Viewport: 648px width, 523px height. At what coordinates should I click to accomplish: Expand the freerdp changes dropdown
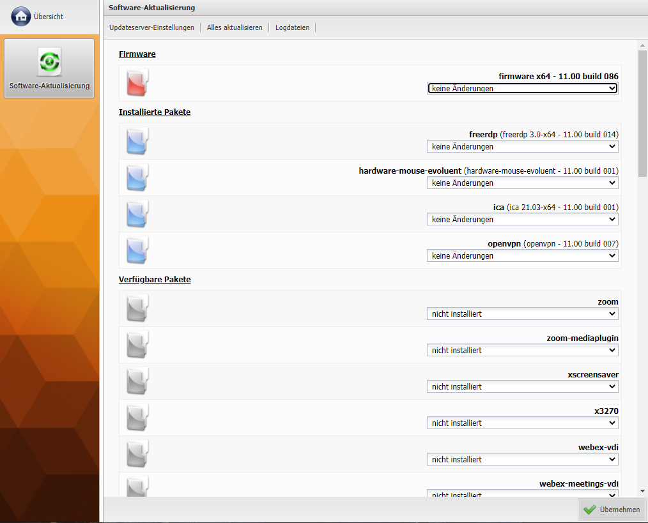[522, 147]
